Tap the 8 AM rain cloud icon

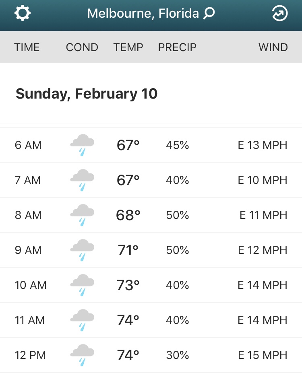click(x=82, y=215)
